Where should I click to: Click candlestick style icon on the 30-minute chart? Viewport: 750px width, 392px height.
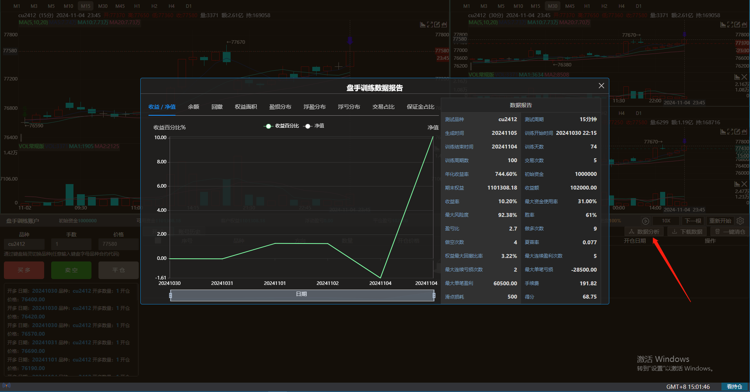(744, 25)
